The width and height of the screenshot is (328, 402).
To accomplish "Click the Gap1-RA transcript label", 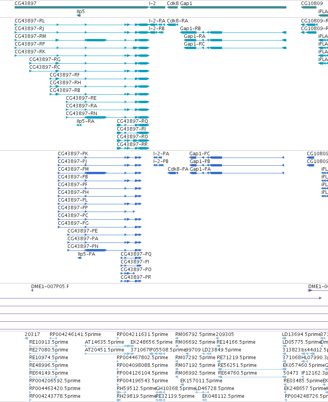I will tap(194, 36).
